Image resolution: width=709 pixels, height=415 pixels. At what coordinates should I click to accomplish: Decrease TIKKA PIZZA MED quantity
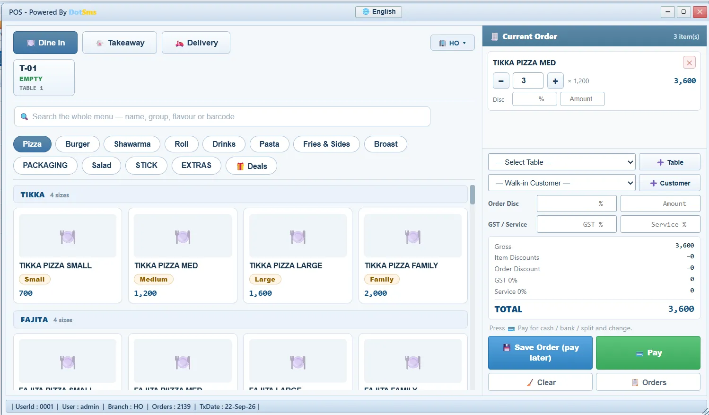pyautogui.click(x=501, y=81)
